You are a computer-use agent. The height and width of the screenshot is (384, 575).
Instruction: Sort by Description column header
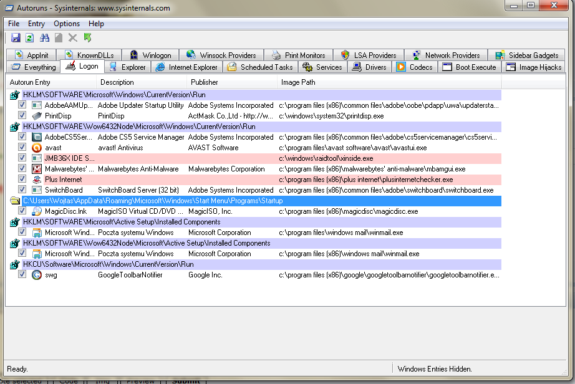(x=142, y=82)
